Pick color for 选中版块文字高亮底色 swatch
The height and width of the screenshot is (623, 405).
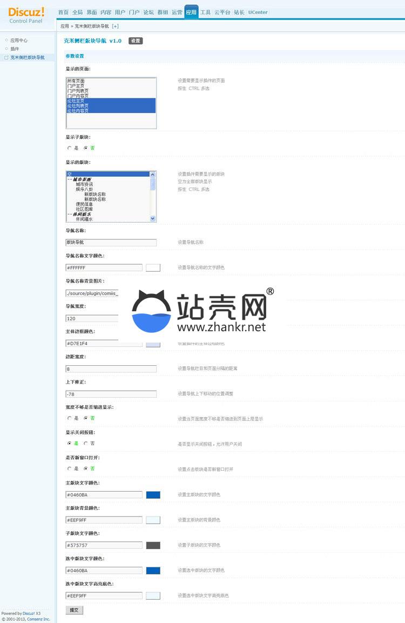pos(153,595)
